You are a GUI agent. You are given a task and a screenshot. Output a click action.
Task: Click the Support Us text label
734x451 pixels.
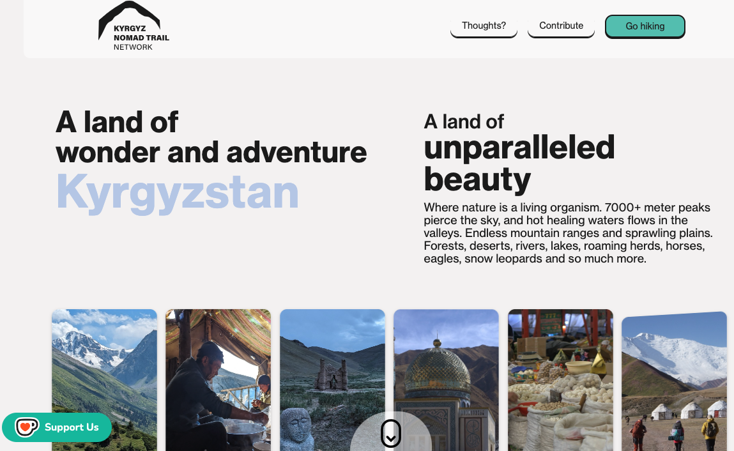[72, 427]
